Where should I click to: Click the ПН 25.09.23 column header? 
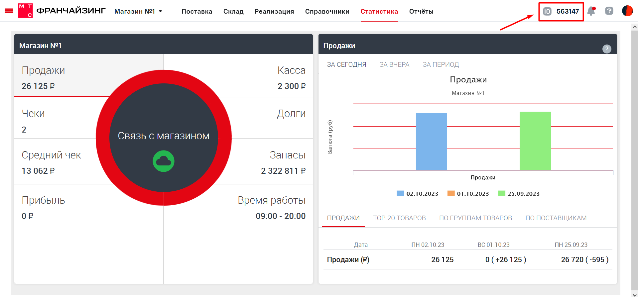(x=571, y=245)
